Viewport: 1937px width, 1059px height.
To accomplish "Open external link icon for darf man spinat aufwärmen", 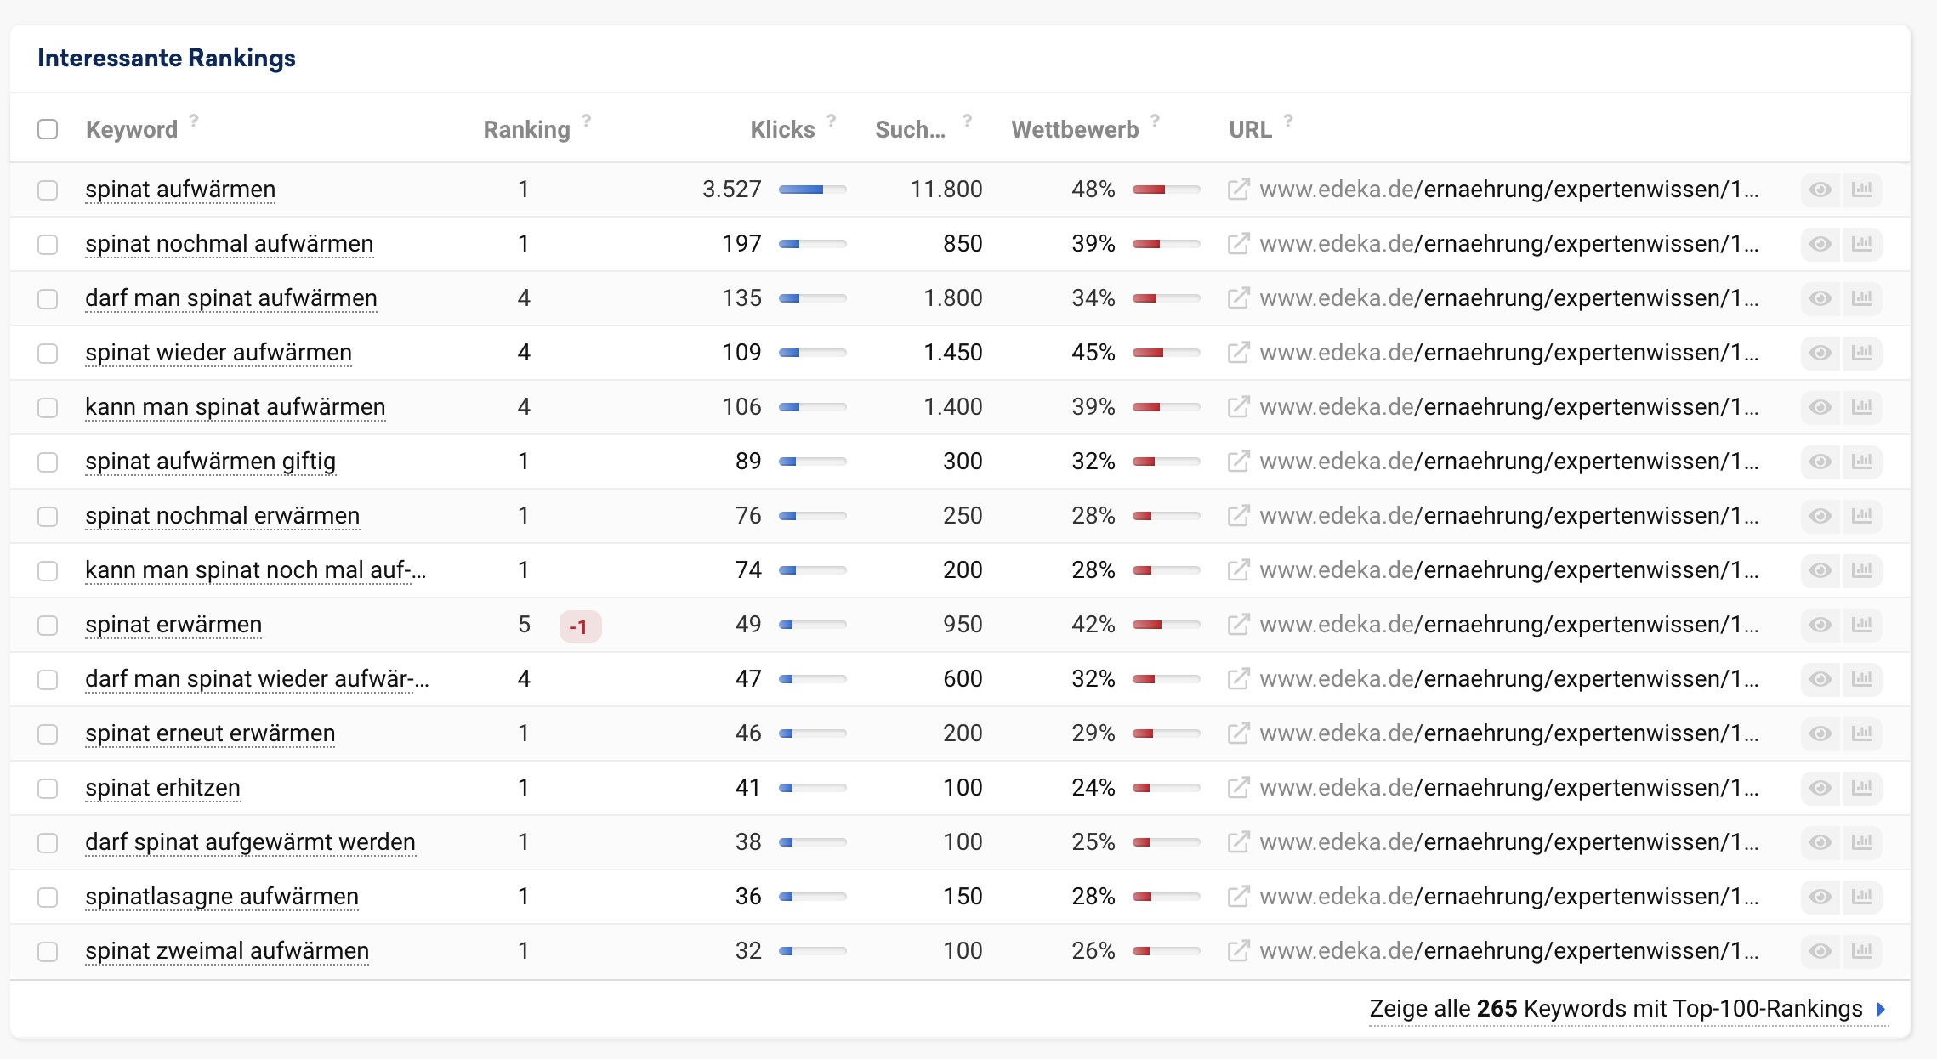I will point(1238,298).
